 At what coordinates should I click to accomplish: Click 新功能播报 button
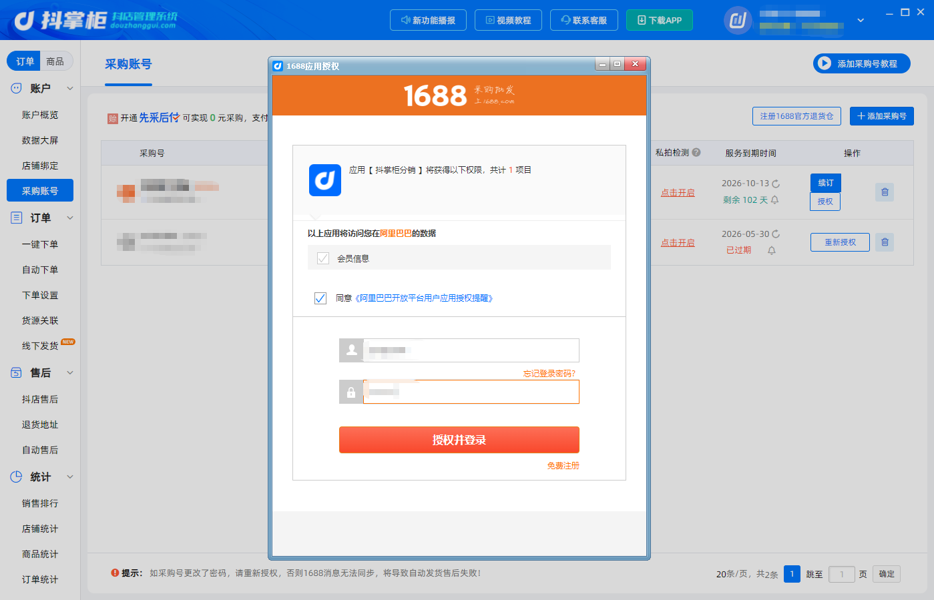tap(428, 20)
